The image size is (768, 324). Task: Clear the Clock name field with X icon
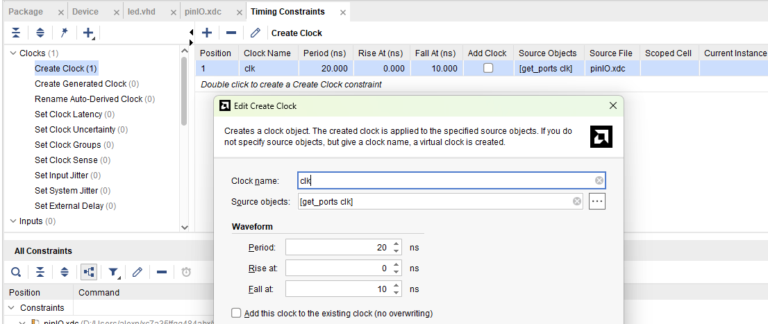pyautogui.click(x=599, y=181)
